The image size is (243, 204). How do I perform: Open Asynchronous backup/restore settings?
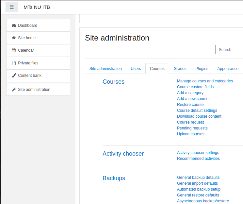(203, 201)
